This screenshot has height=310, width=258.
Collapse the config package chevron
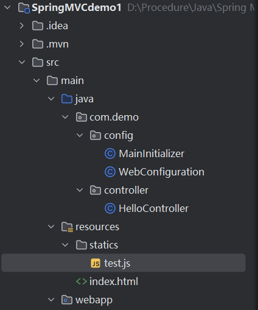[x=80, y=135]
